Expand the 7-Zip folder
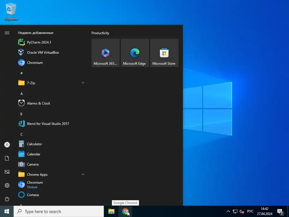Image resolution: width=289 pixels, height=217 pixels. [x=52, y=83]
